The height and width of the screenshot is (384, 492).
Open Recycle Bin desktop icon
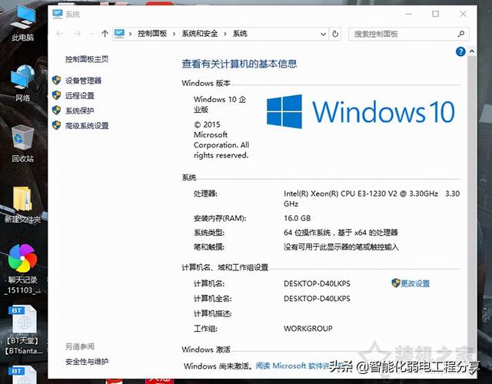pos(22,144)
